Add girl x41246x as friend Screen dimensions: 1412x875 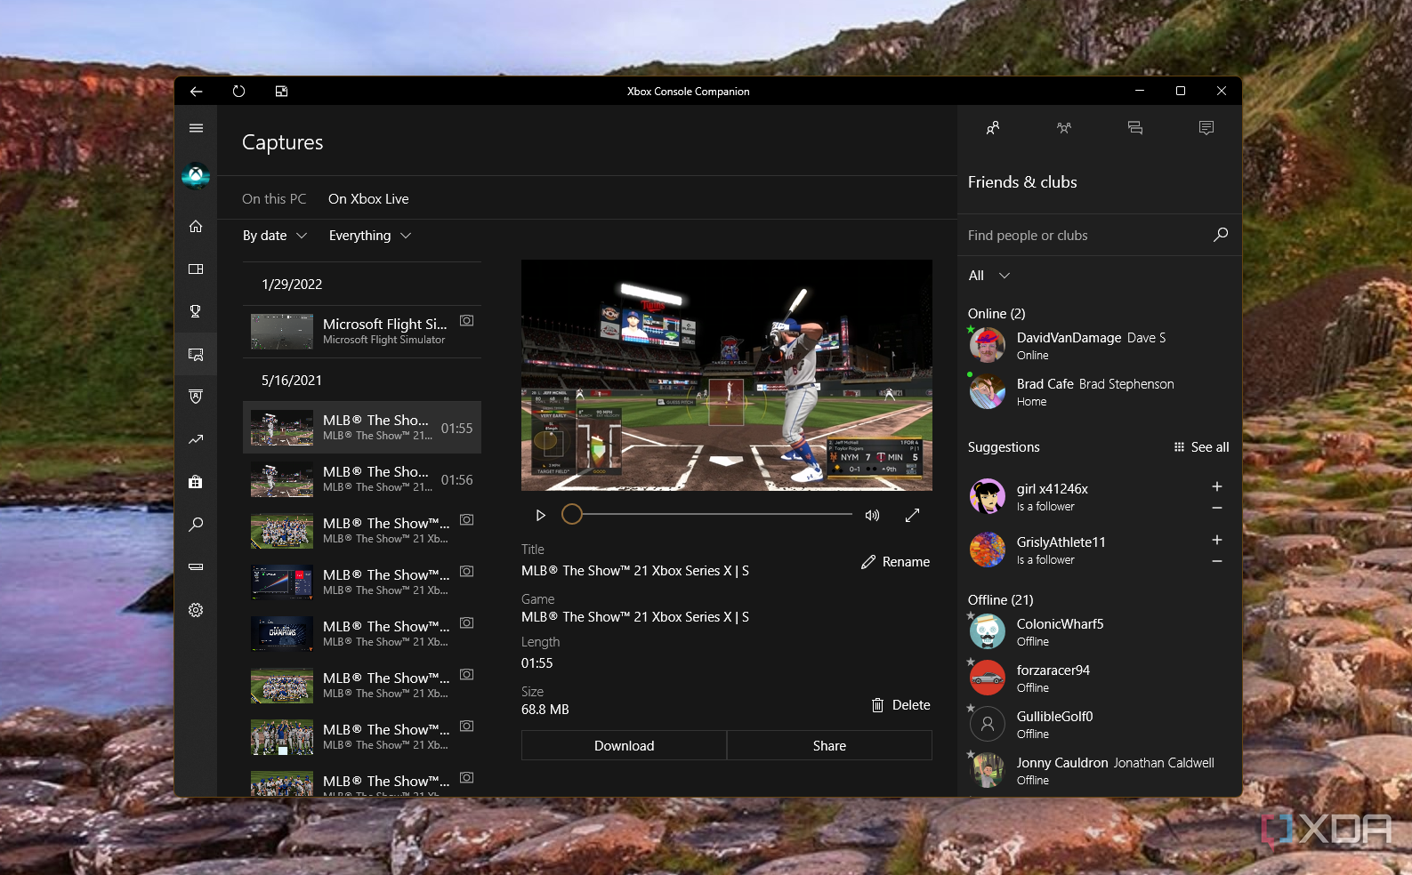(1217, 486)
